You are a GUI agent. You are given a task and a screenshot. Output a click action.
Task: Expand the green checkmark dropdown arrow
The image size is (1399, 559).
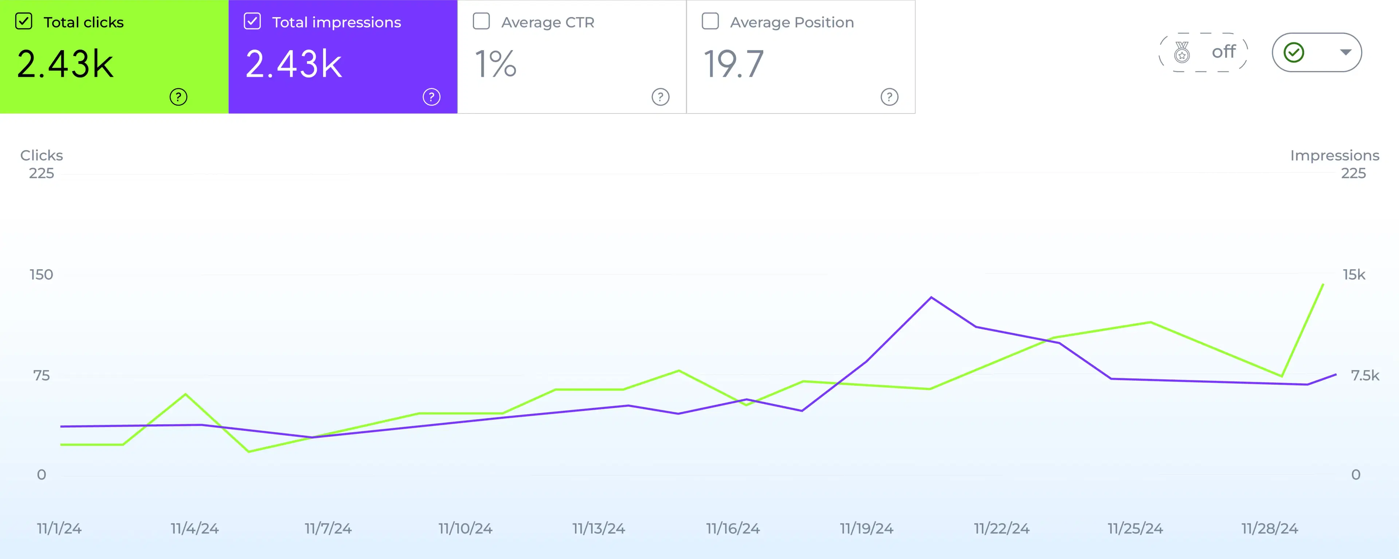[x=1345, y=52]
